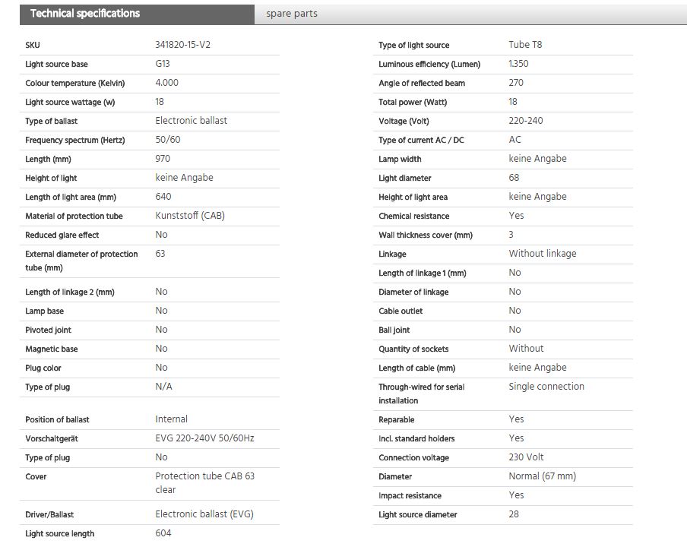Click the Tube T8 light source value

click(x=525, y=45)
